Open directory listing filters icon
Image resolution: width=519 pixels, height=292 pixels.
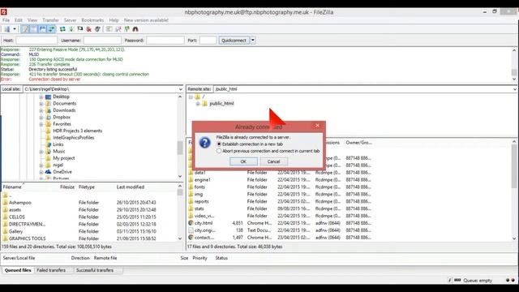(x=109, y=29)
